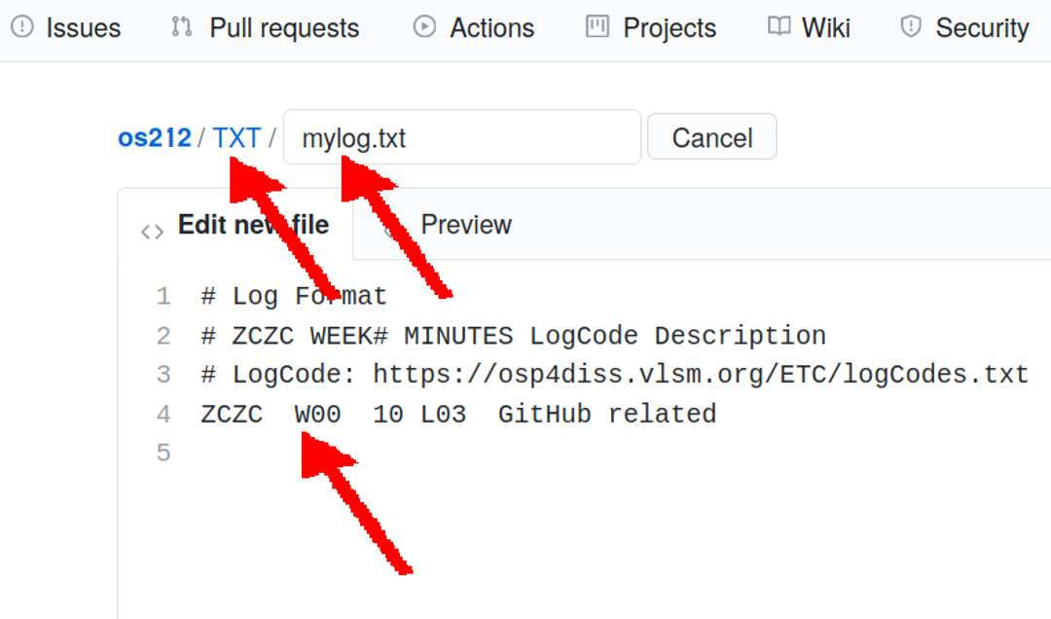Click the Issues exclamation icon

(x=21, y=27)
